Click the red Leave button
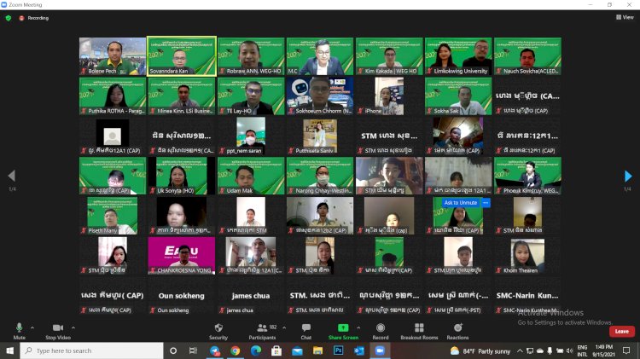 (621, 331)
